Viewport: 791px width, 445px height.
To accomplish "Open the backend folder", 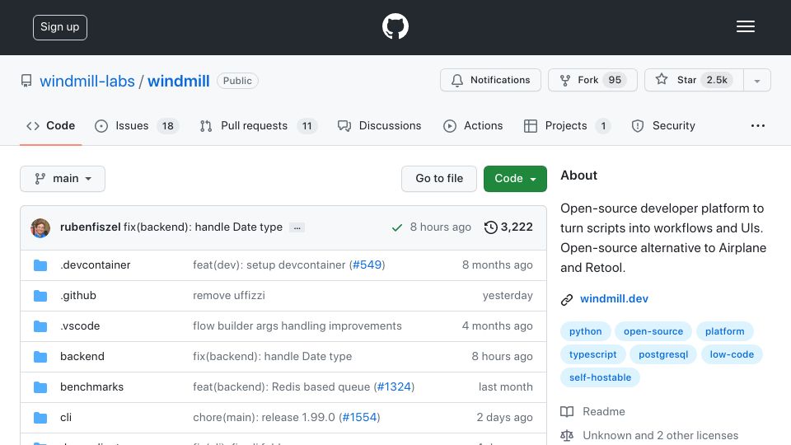I will 82,357.
